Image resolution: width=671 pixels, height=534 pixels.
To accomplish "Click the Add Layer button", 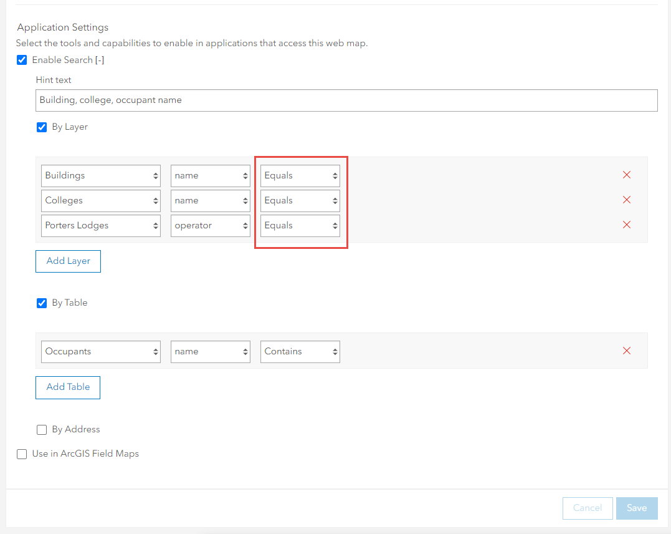I will click(67, 261).
